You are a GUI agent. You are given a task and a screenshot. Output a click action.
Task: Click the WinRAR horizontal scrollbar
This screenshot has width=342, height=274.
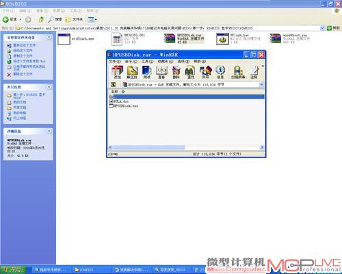click(186, 147)
